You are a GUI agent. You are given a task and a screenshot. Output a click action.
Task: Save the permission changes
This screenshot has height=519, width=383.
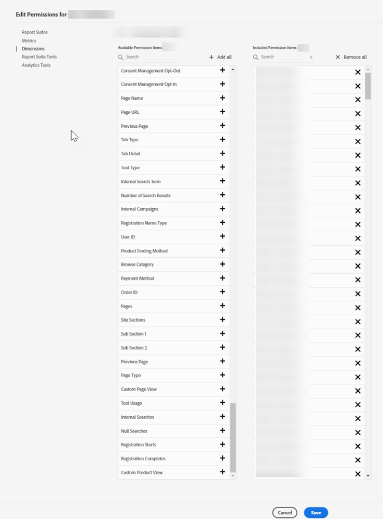point(316,512)
